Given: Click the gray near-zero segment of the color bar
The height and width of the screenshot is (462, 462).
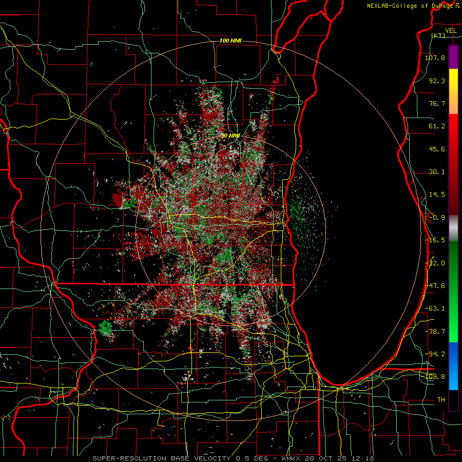Looking at the screenshot, I should (453, 228).
